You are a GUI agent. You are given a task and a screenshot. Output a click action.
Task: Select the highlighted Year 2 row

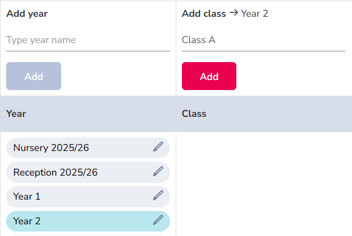[88, 221]
